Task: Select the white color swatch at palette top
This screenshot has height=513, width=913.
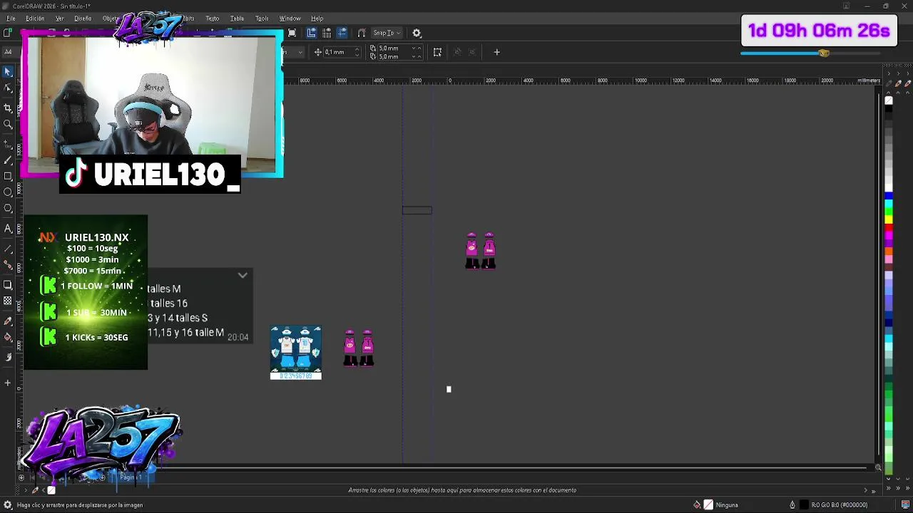Action: coord(889,100)
